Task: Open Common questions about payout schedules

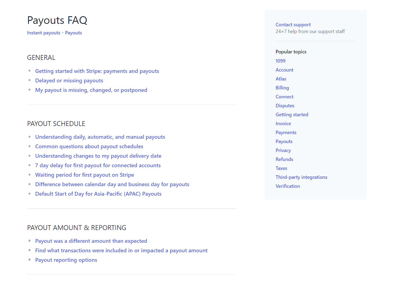Action: pyautogui.click(x=89, y=146)
